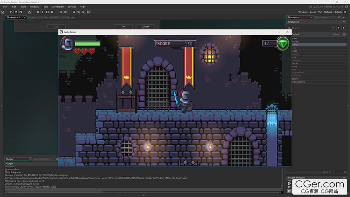350x197 pixels.
Task: Select the Rooms resource folder
Action: tap(319, 66)
